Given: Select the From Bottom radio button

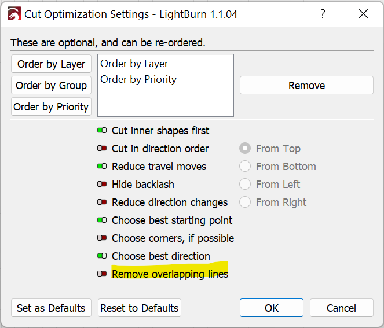Looking at the screenshot, I should tap(245, 167).
